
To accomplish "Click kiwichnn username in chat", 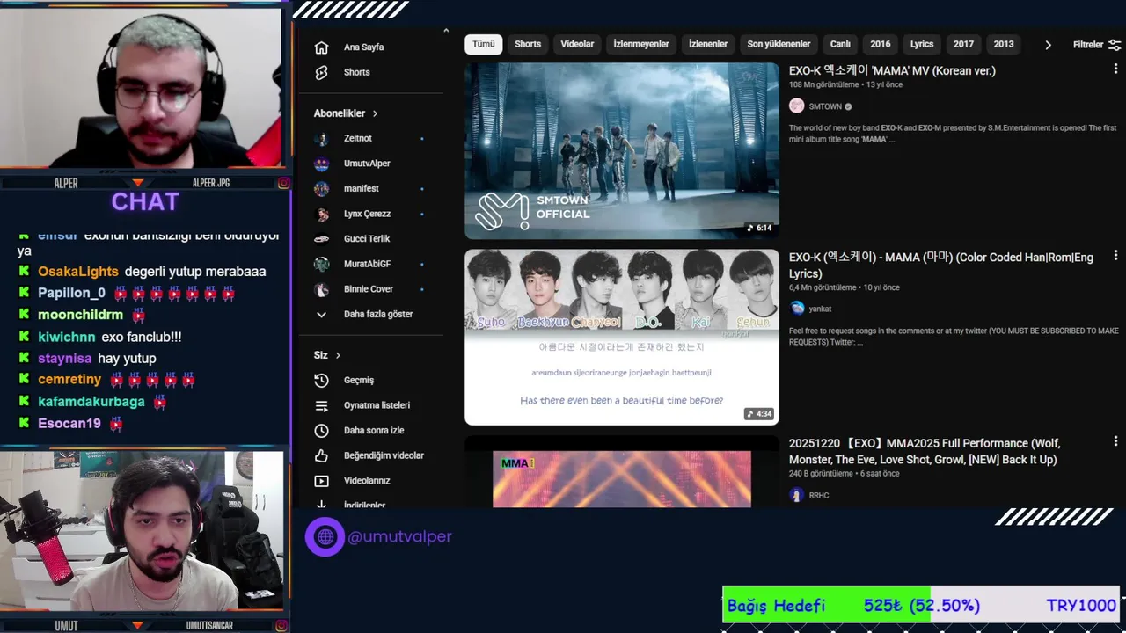I will (67, 337).
